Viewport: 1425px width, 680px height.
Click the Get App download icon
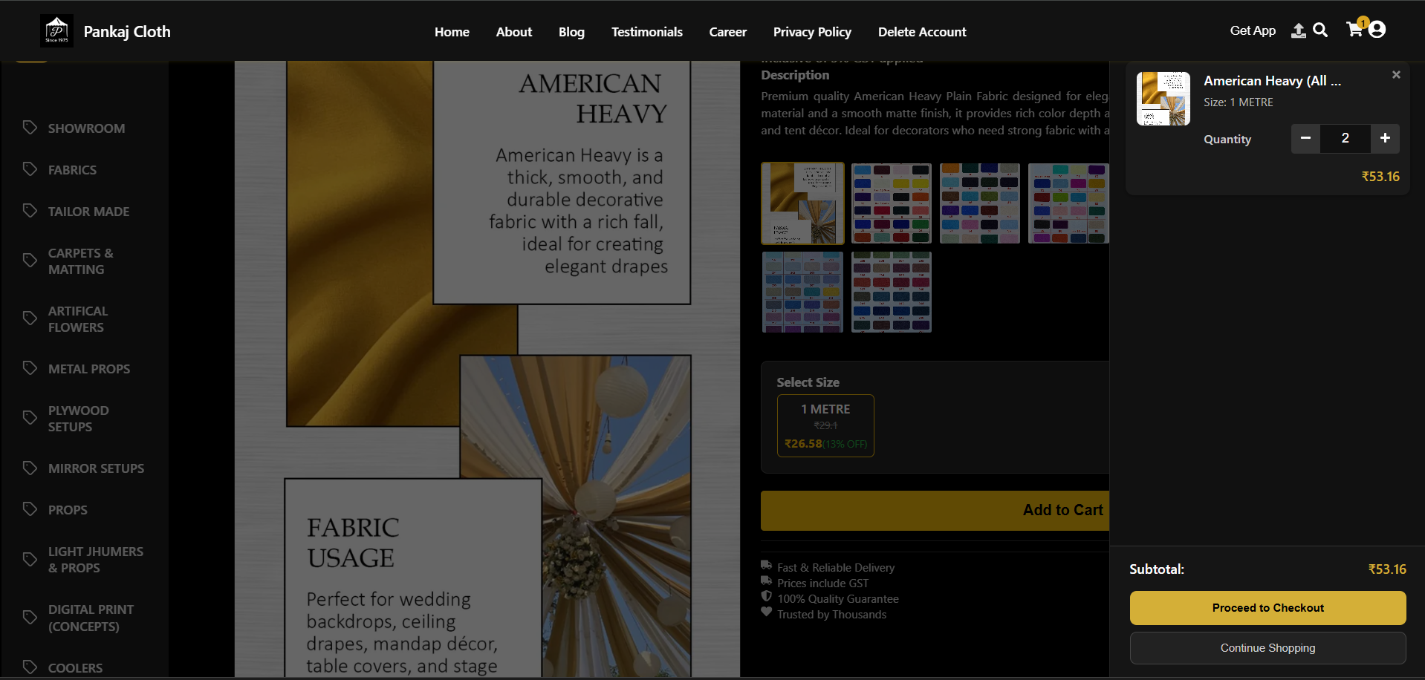(x=1298, y=30)
